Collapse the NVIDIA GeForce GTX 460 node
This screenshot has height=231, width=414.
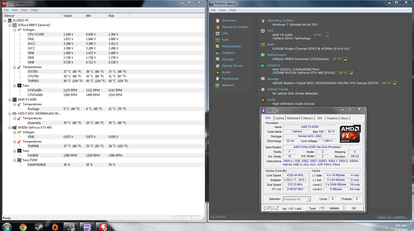pos(10,128)
